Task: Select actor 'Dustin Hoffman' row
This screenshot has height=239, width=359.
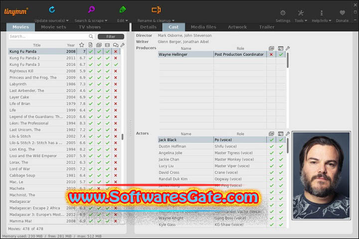Action: (x=221, y=146)
